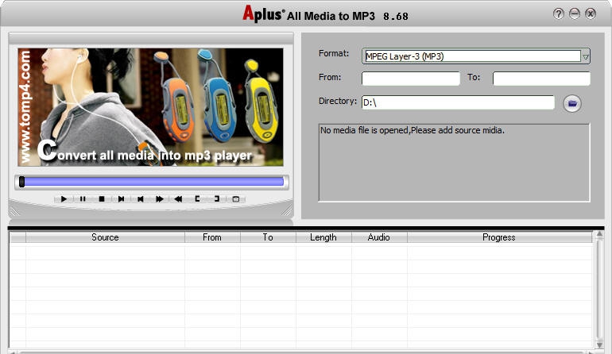Click the Length column header

click(x=323, y=237)
